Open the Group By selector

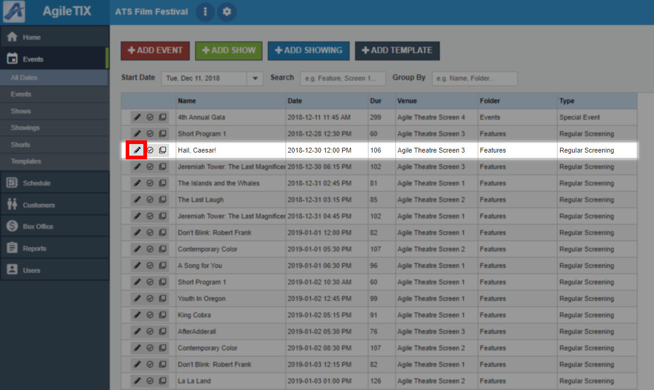click(475, 78)
